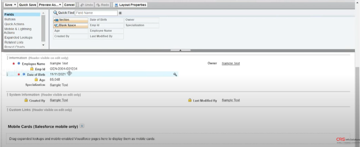This screenshot has height=147, width=360.
Task: Click the Owner Sample Text link
Action: point(231,64)
